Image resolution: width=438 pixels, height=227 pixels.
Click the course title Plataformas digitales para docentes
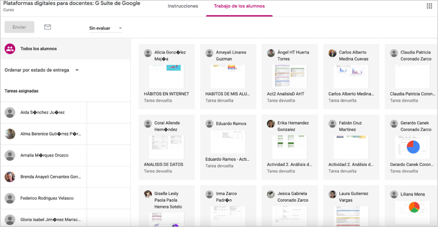[x=72, y=3]
